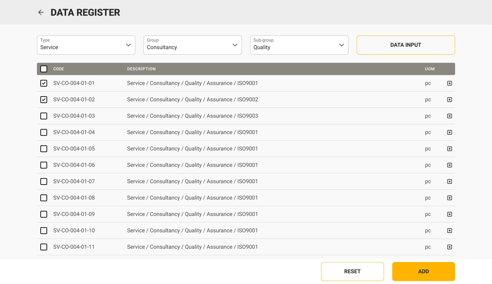
Task: Click plus icon for SV-CO-004-01-04
Action: coord(449,132)
